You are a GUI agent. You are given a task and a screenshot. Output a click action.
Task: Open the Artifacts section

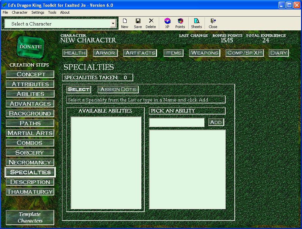tap(140, 53)
